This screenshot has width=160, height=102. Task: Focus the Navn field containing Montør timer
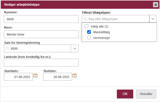click(41, 34)
